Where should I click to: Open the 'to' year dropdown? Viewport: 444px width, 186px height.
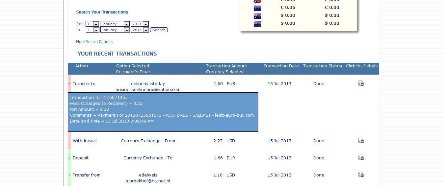coord(140,30)
